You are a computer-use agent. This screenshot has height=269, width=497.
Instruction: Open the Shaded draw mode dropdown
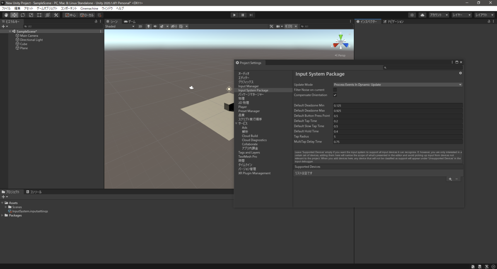pos(120,26)
